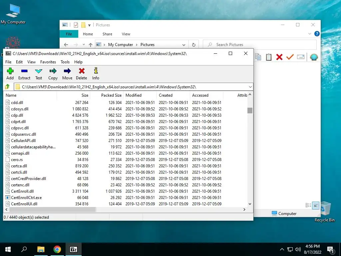Sort by the Modified column header
This screenshot has width=341, height=256.
click(x=140, y=95)
